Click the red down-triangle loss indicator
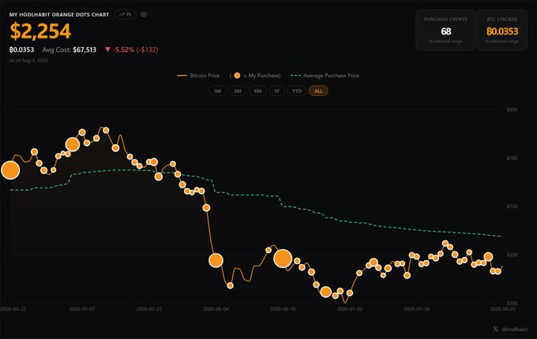537x339 pixels. coord(107,50)
